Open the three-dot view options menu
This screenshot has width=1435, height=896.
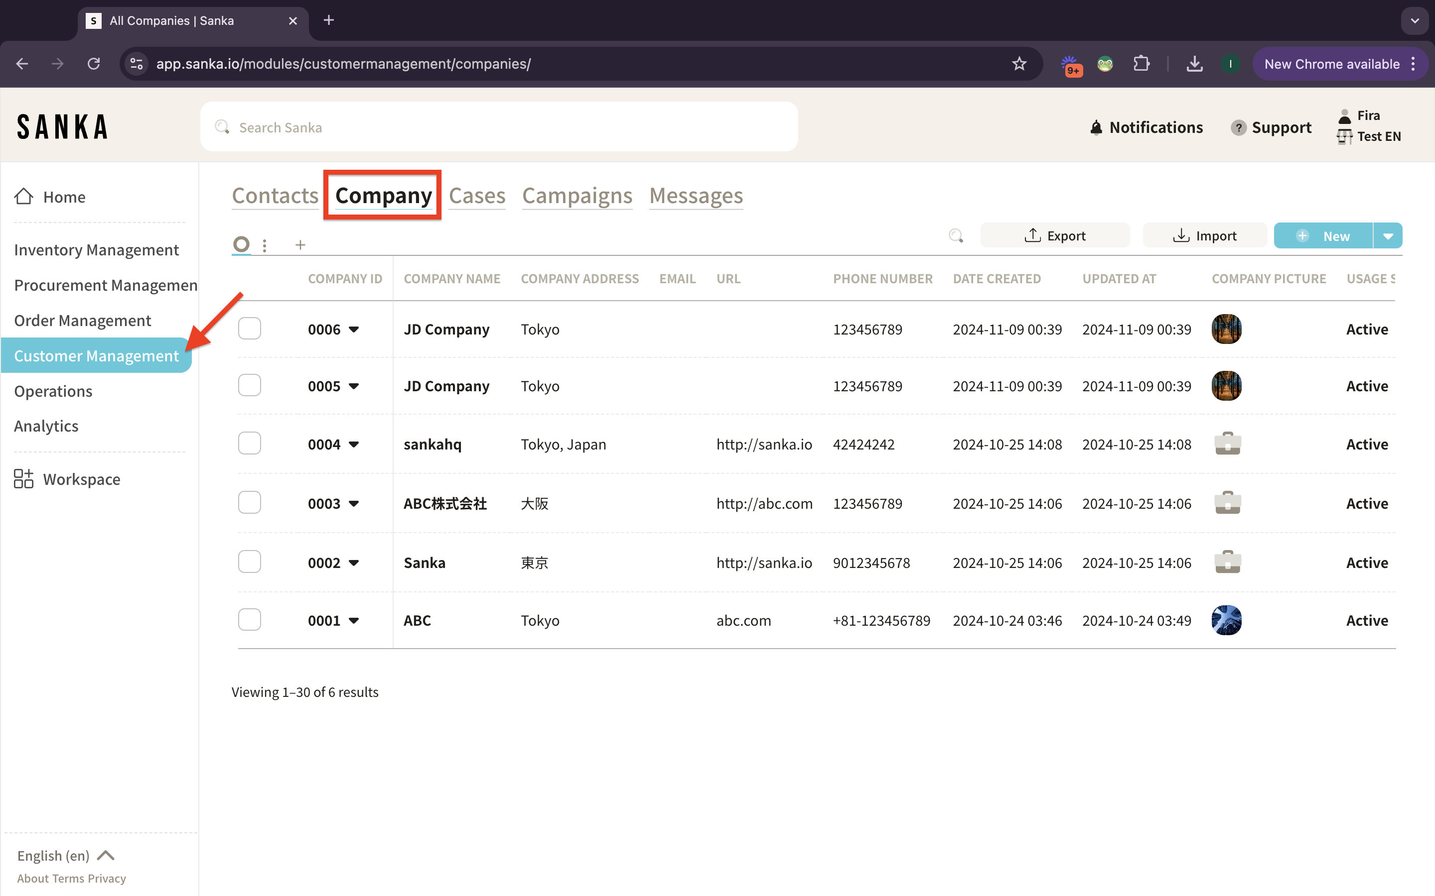tap(265, 245)
